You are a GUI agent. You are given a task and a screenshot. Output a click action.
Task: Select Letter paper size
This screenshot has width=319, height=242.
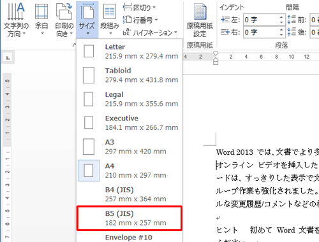(x=130, y=52)
